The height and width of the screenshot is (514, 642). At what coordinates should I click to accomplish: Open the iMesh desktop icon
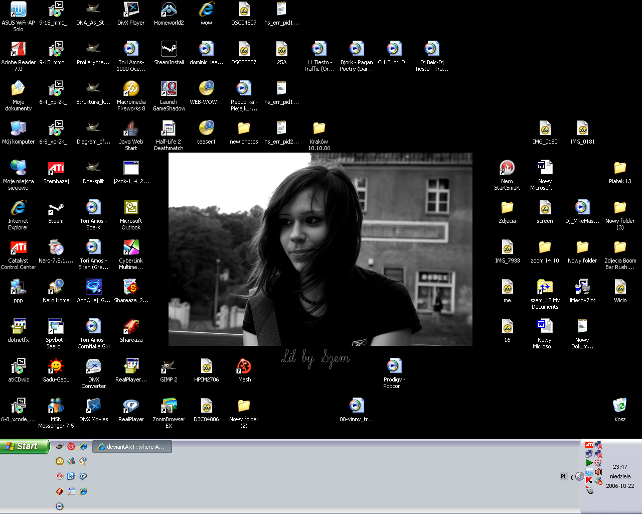click(244, 370)
